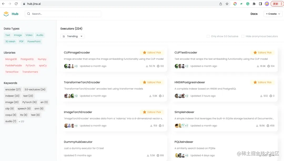
Task: Click the Jina Hub logo icon
Action: tap(6, 14)
